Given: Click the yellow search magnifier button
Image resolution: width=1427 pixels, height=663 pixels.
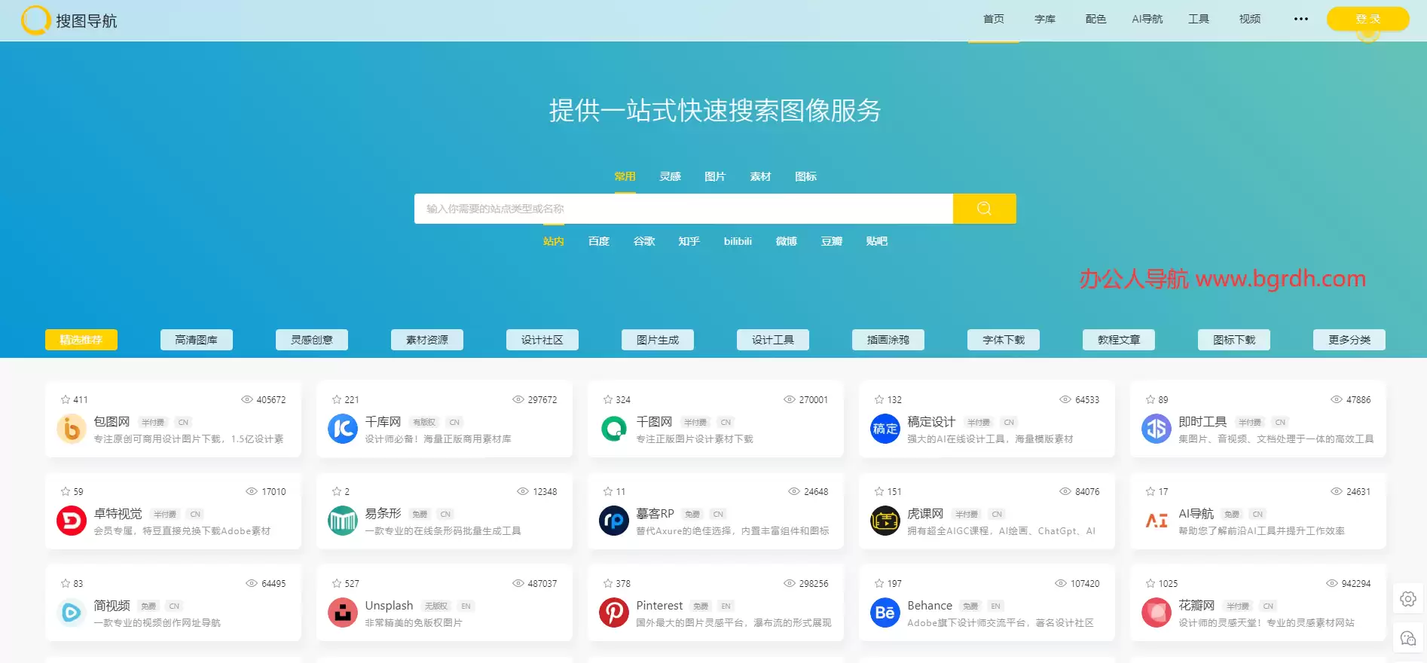Looking at the screenshot, I should pos(984,209).
